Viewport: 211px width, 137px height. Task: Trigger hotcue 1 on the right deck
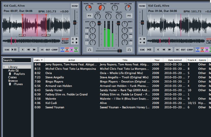198,50
